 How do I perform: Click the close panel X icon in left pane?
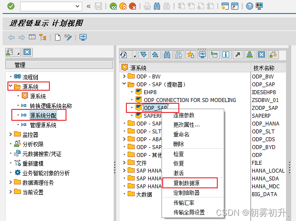[27, 52]
